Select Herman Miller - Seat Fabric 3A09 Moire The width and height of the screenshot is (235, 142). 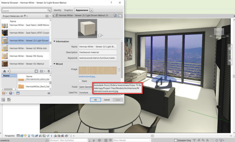(25, 25)
